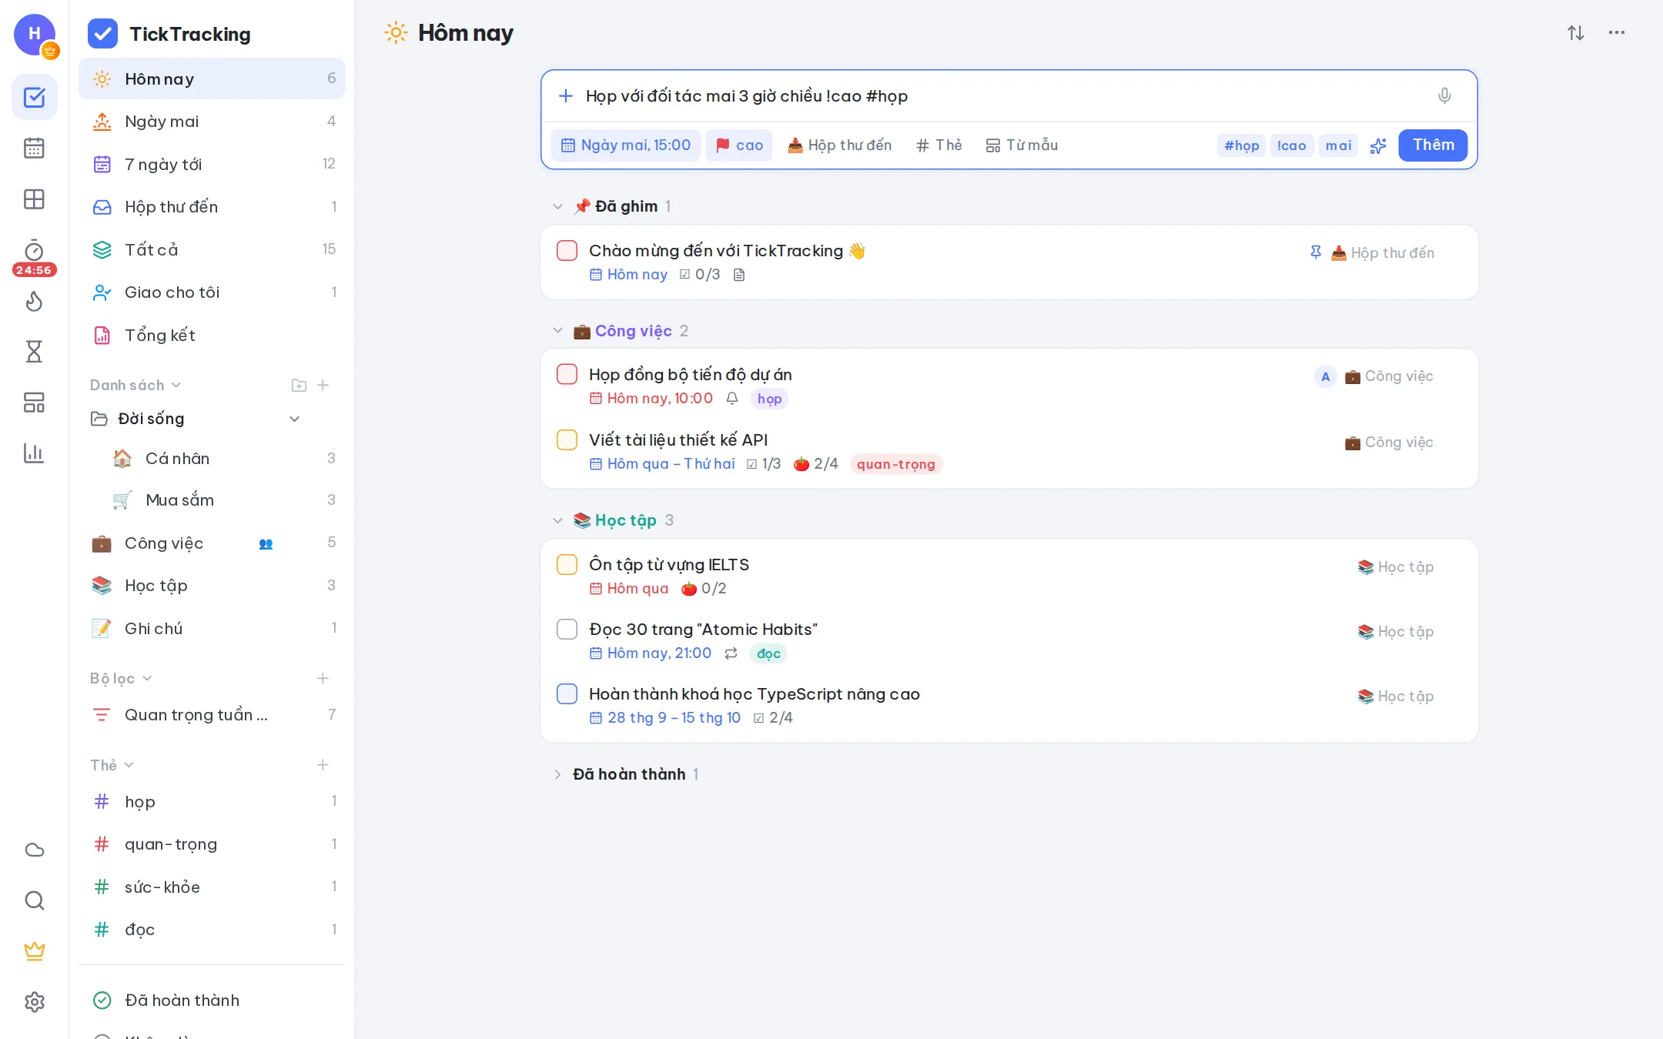Expand the Đã hoàn thành section
This screenshot has height=1039, width=1663.
click(557, 774)
